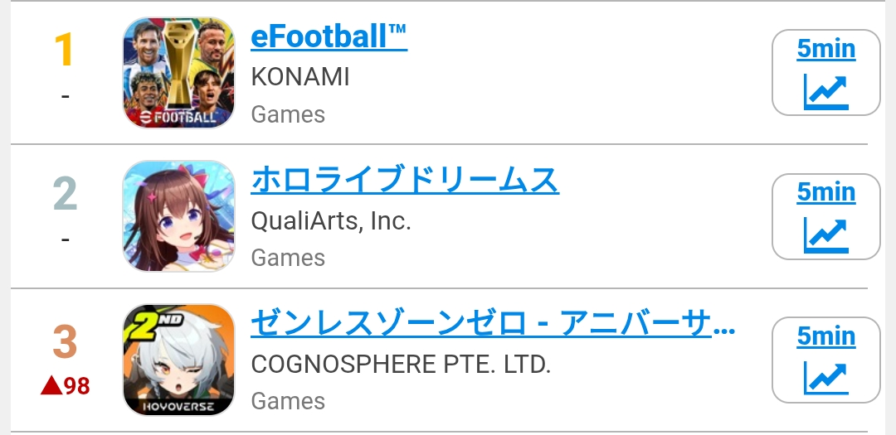Select the COGNOSPHERE PTE. LTD. developer name
Screen dimensions: 896x435
401,365
